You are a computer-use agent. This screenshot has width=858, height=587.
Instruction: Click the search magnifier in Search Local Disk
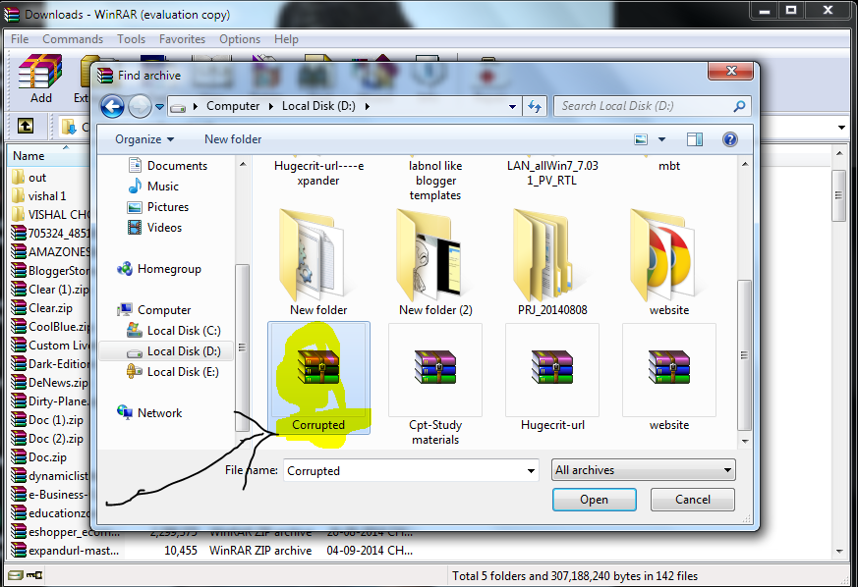[x=740, y=105]
